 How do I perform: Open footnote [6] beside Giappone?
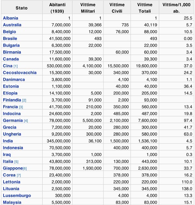[x=25, y=169]
